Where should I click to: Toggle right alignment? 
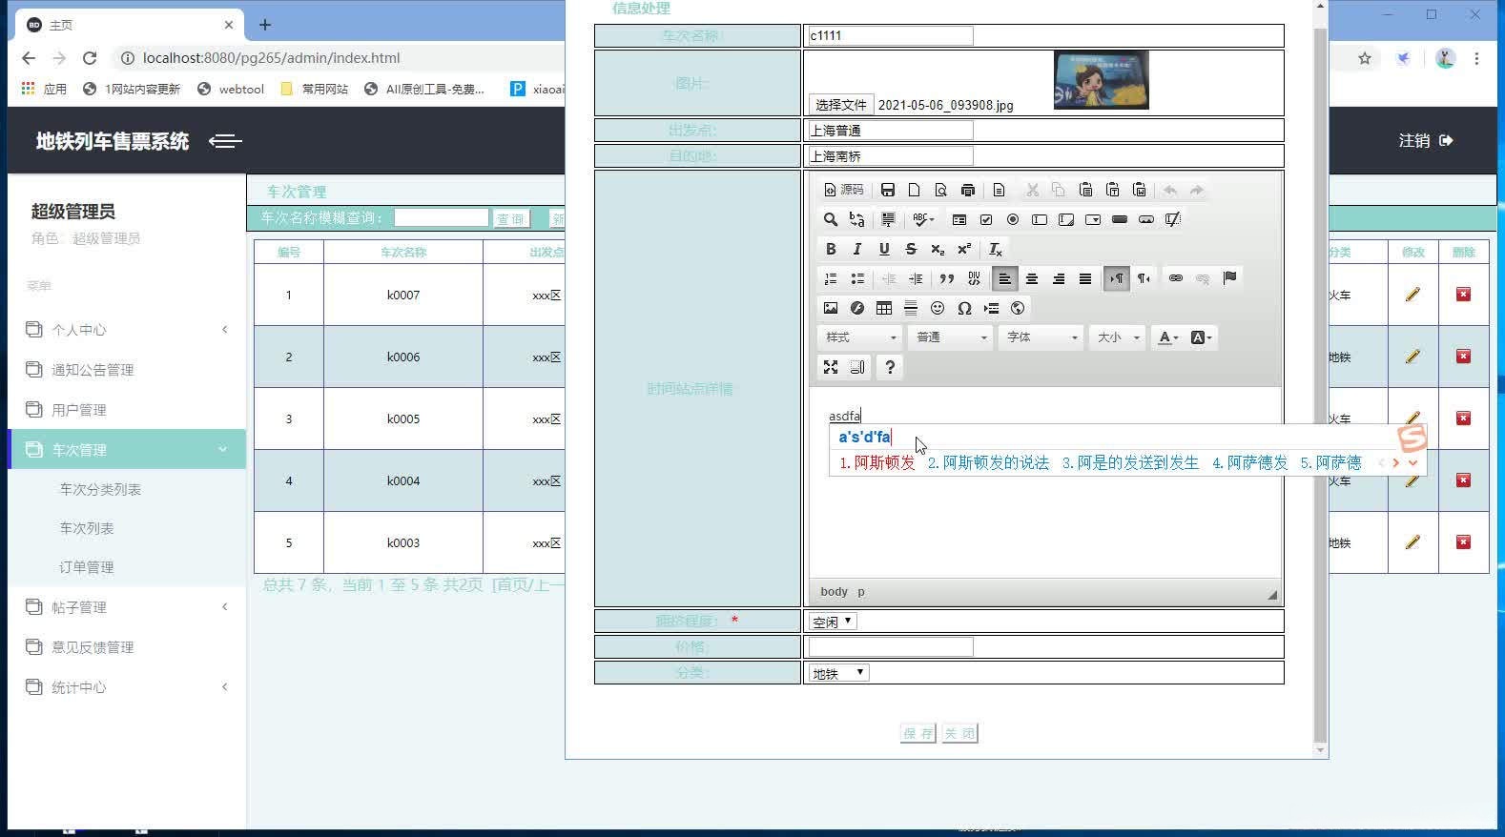[1059, 278]
